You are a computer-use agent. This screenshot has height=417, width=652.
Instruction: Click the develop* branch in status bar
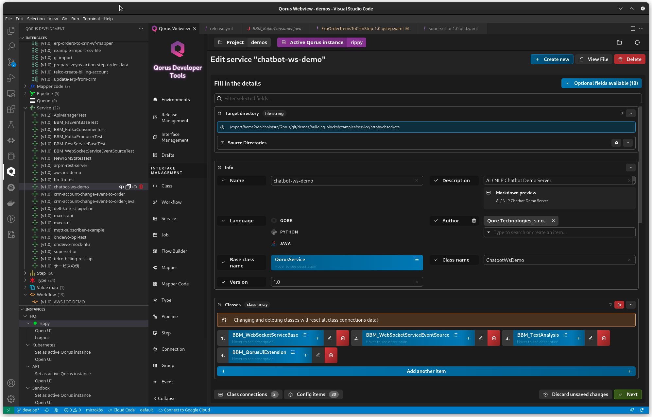(x=28, y=410)
